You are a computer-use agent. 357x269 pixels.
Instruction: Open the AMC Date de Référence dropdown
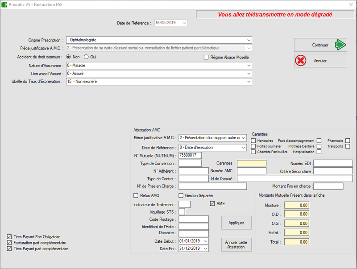click(x=244, y=148)
